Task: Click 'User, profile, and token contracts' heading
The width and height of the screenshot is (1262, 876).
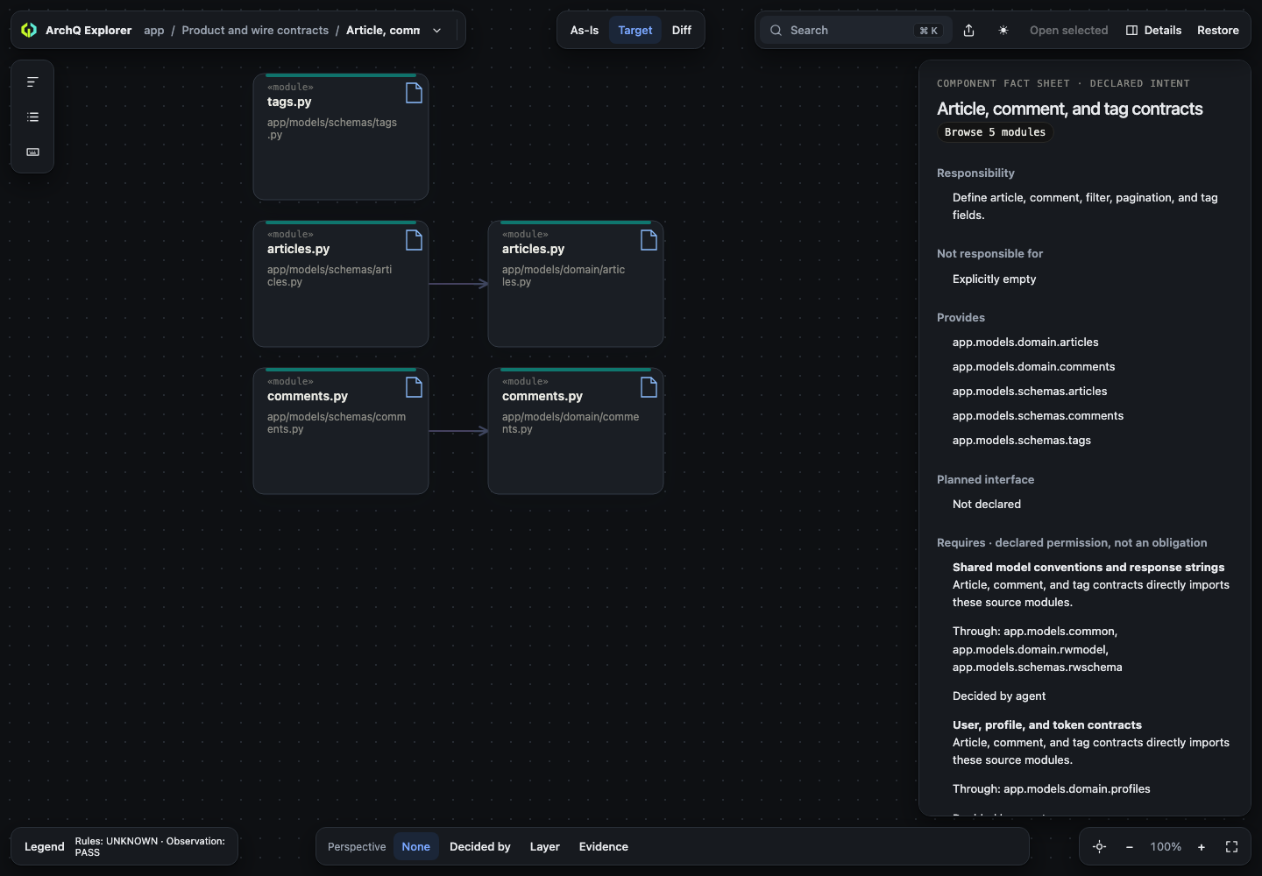Action: tap(1047, 725)
